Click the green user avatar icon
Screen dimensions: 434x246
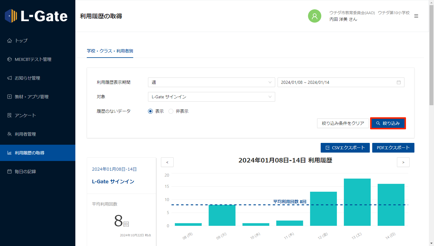(x=314, y=16)
